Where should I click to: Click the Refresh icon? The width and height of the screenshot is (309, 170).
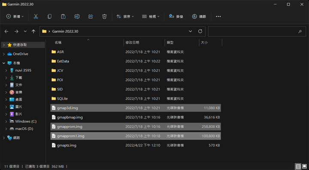pyautogui.click(x=200, y=31)
